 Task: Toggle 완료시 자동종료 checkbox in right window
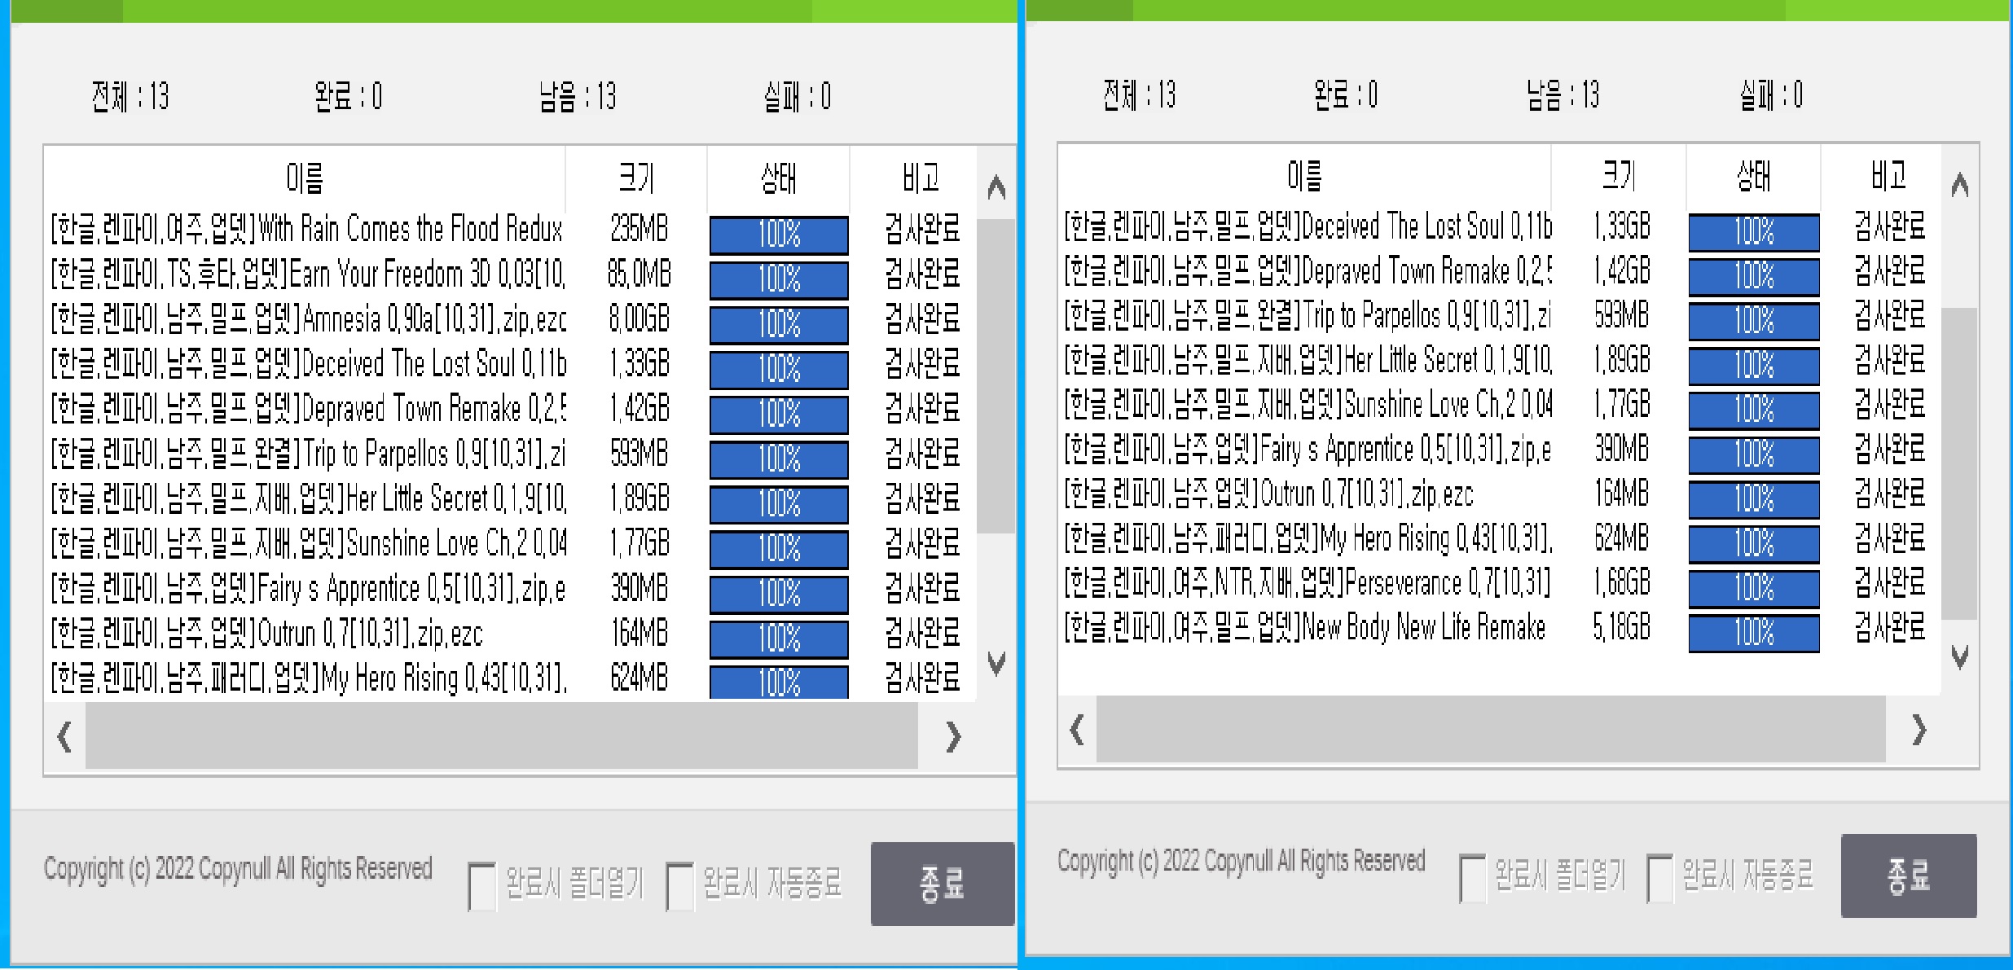(x=1659, y=878)
